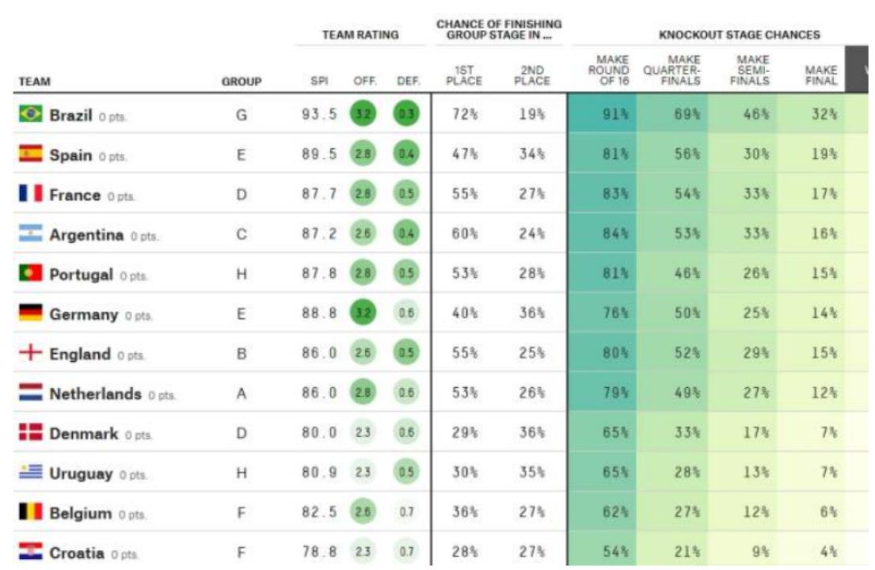Image resolution: width=875 pixels, height=570 pixels.
Task: Open the Netherlands team name link
Action: pyautogui.click(x=95, y=393)
